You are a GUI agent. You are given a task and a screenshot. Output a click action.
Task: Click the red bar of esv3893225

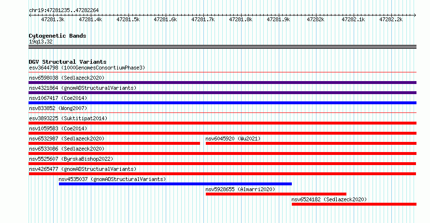point(222,123)
